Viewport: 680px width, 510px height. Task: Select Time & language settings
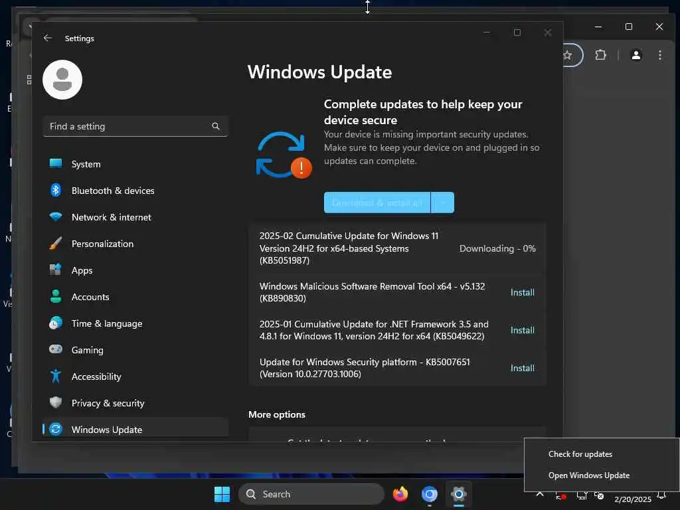tap(135, 323)
